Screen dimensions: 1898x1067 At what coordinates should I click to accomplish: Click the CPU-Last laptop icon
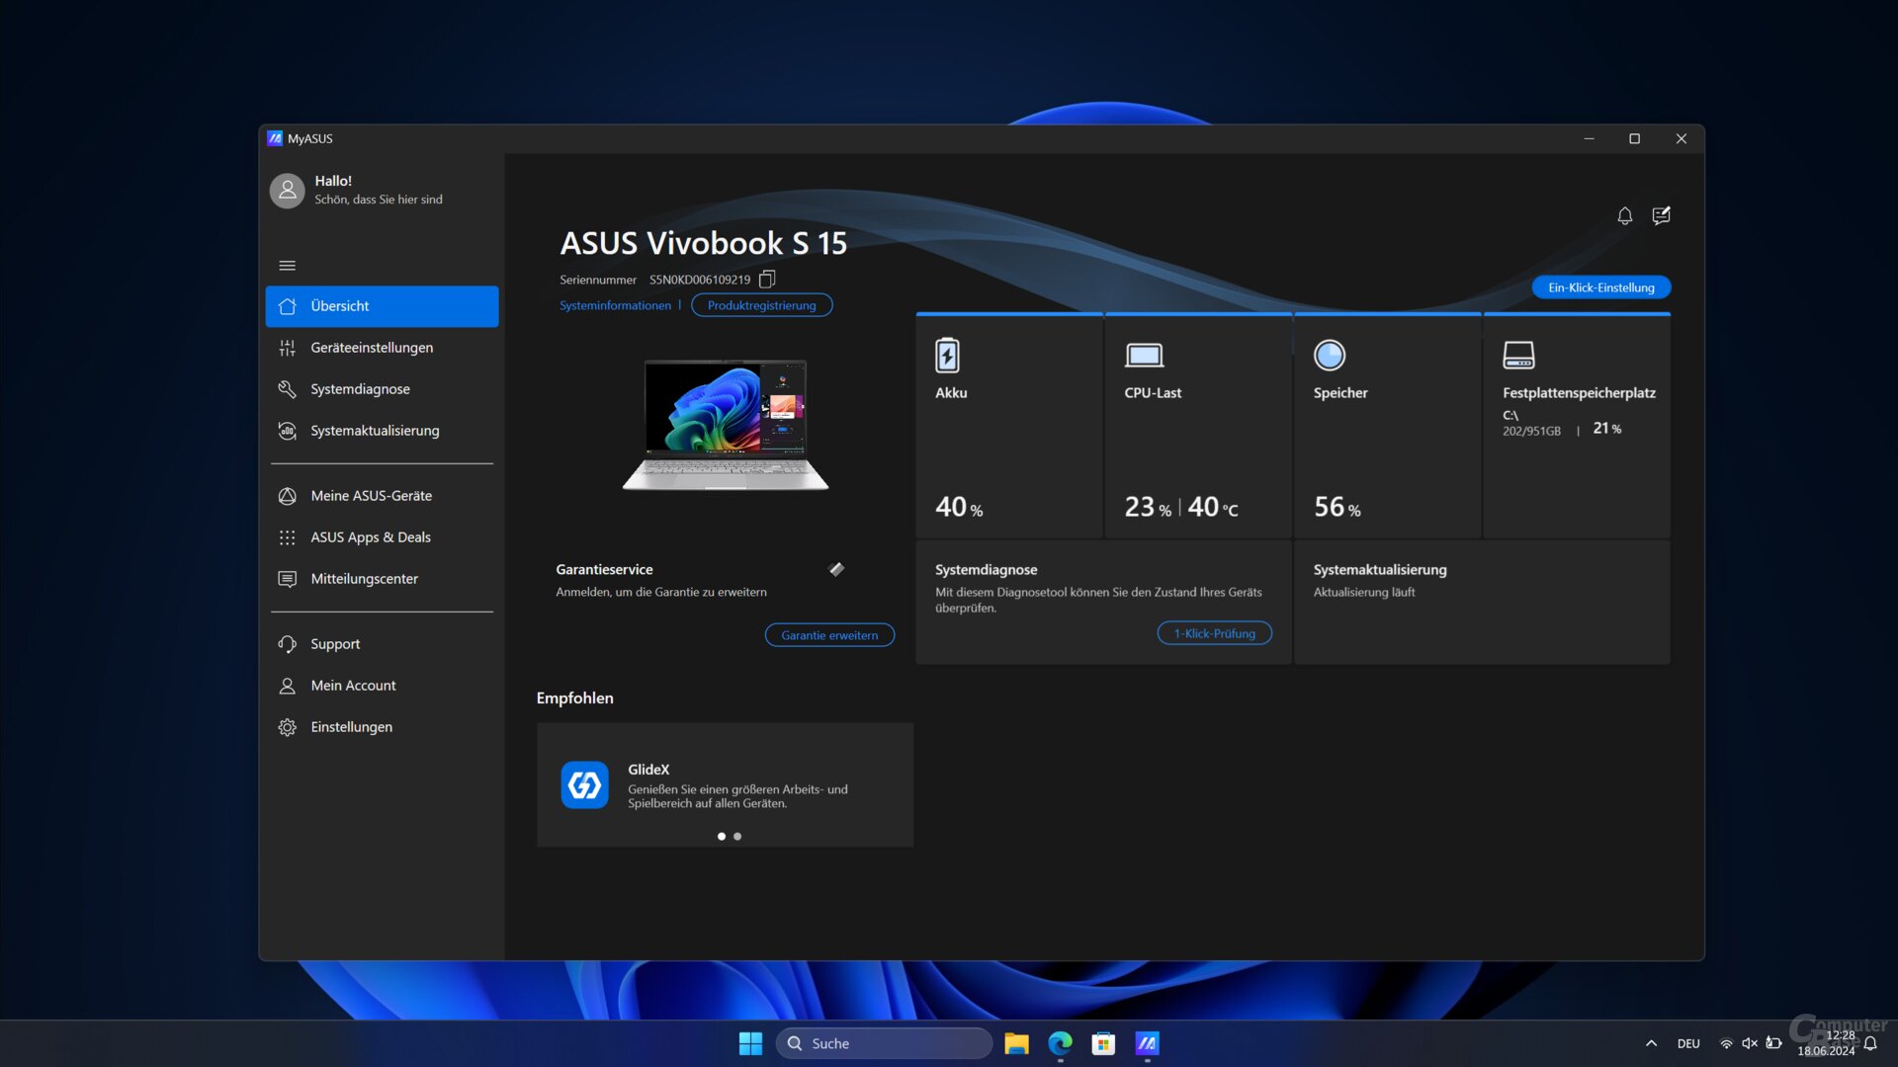pos(1144,356)
